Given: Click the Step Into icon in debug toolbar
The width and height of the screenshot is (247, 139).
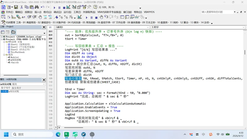Looking at the screenshot, I should pos(106,17).
